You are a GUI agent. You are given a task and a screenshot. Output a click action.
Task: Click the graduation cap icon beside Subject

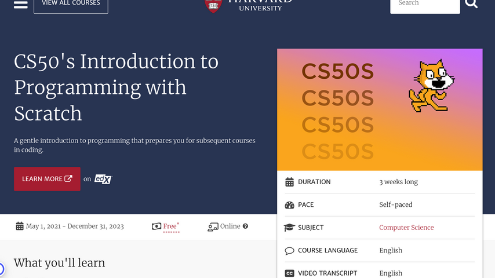click(x=289, y=228)
